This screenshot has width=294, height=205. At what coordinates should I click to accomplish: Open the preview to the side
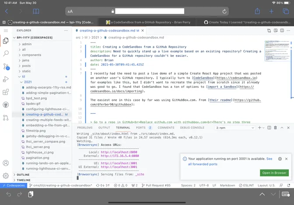coord(276,31)
